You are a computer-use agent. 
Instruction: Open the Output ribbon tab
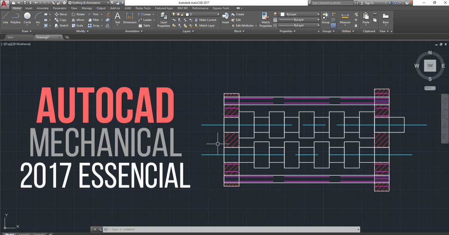[101, 8]
